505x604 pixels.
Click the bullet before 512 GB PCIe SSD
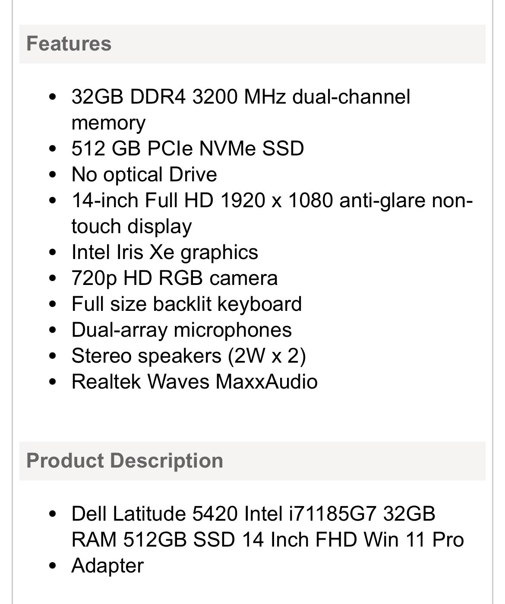[53, 149]
